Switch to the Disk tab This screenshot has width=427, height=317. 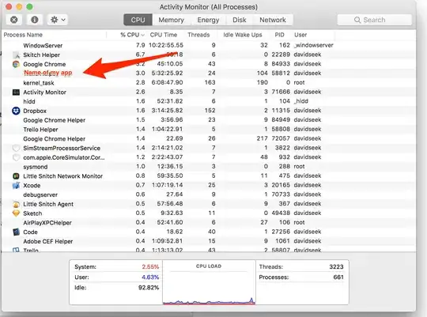(x=240, y=20)
